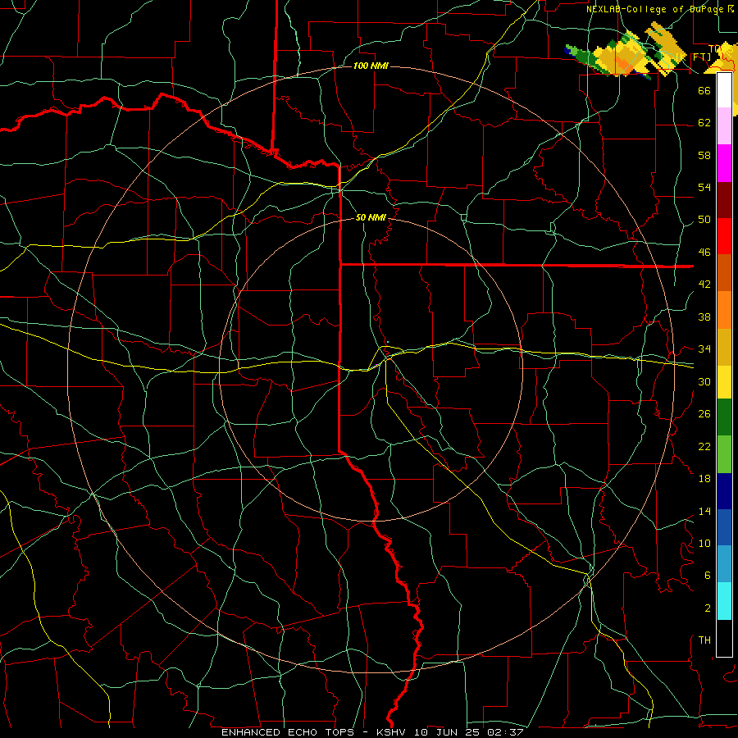
Task: Click the legend value "50"
Action: (704, 219)
